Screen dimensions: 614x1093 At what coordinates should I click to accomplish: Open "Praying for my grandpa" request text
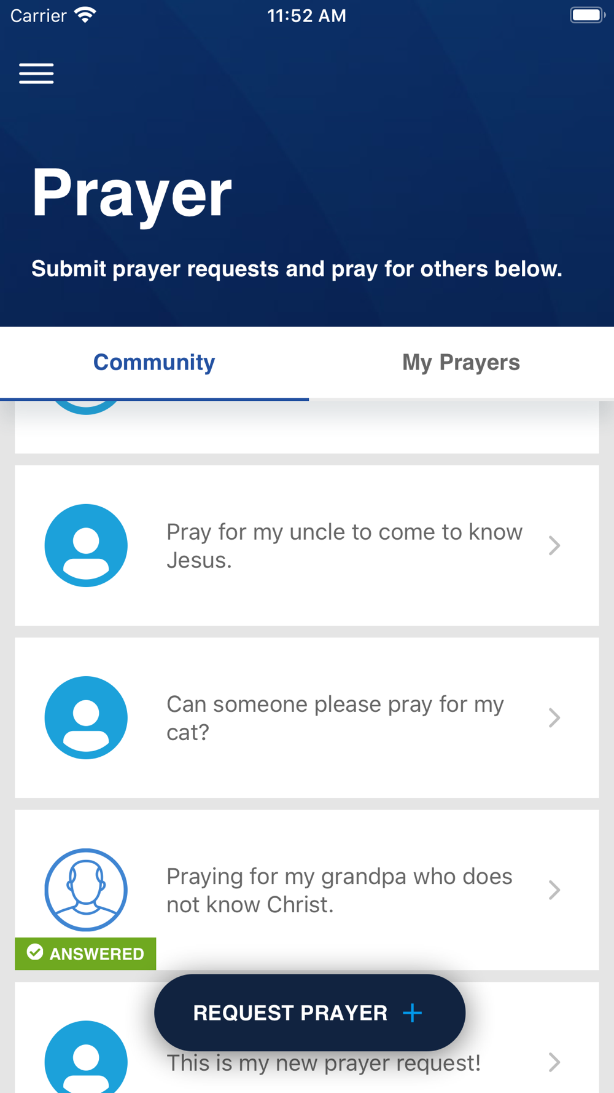click(339, 890)
